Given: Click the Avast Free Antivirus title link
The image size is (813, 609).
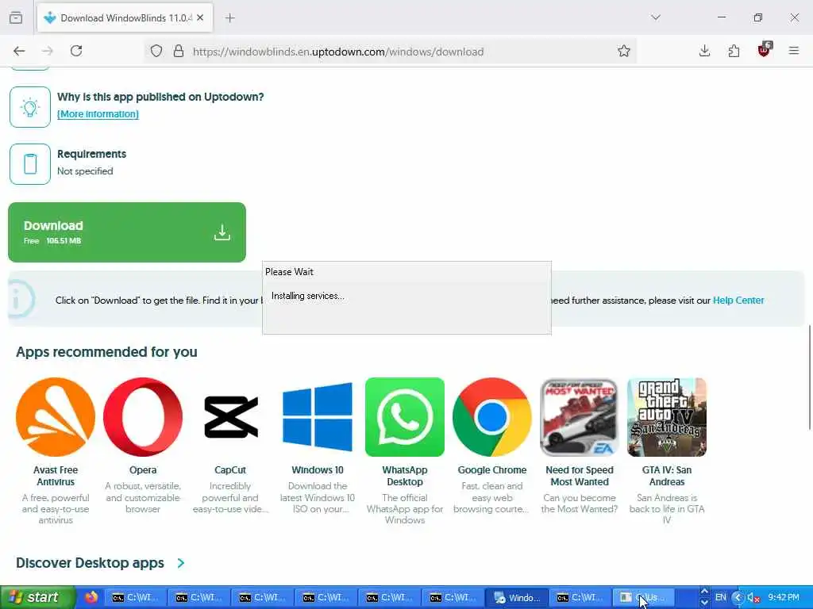Looking at the screenshot, I should point(56,476).
